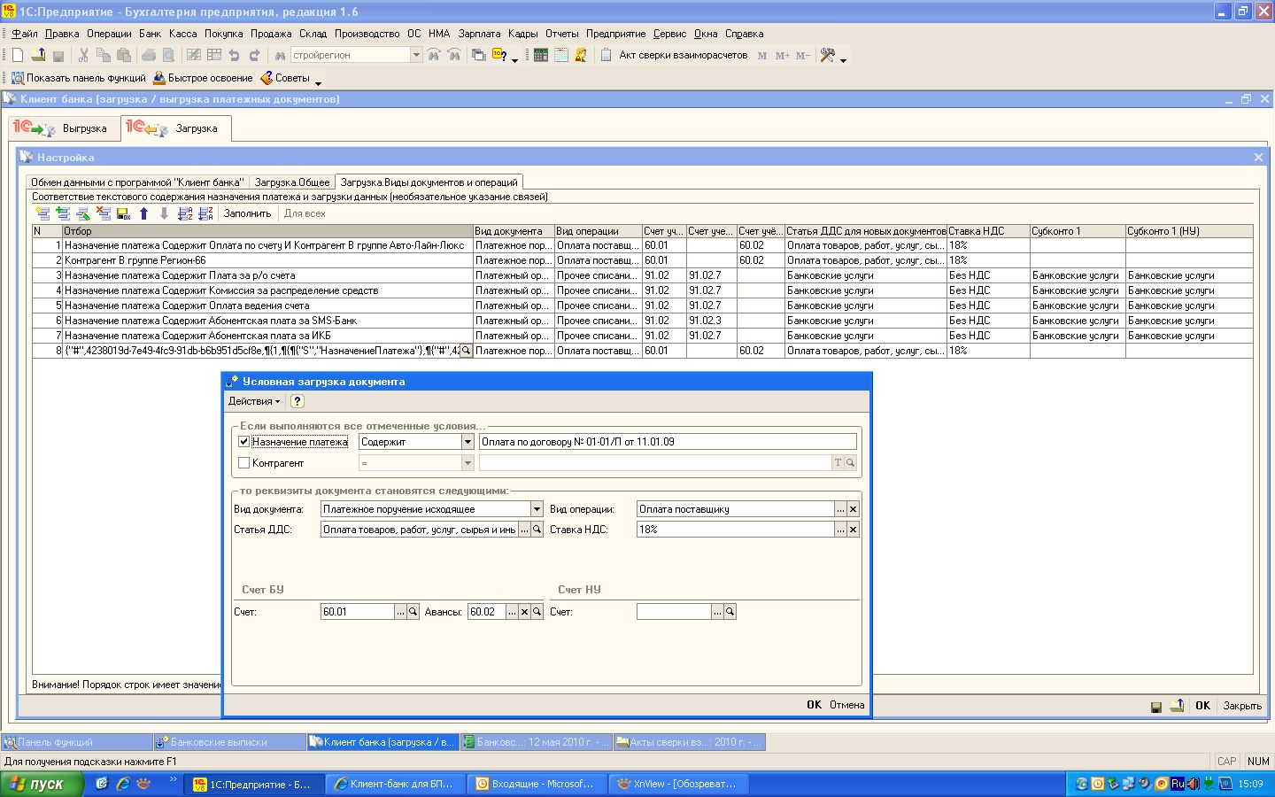Screen dimensions: 1275x797
Task: Open select button '...' for Ставка НДС
Action: tap(841, 530)
